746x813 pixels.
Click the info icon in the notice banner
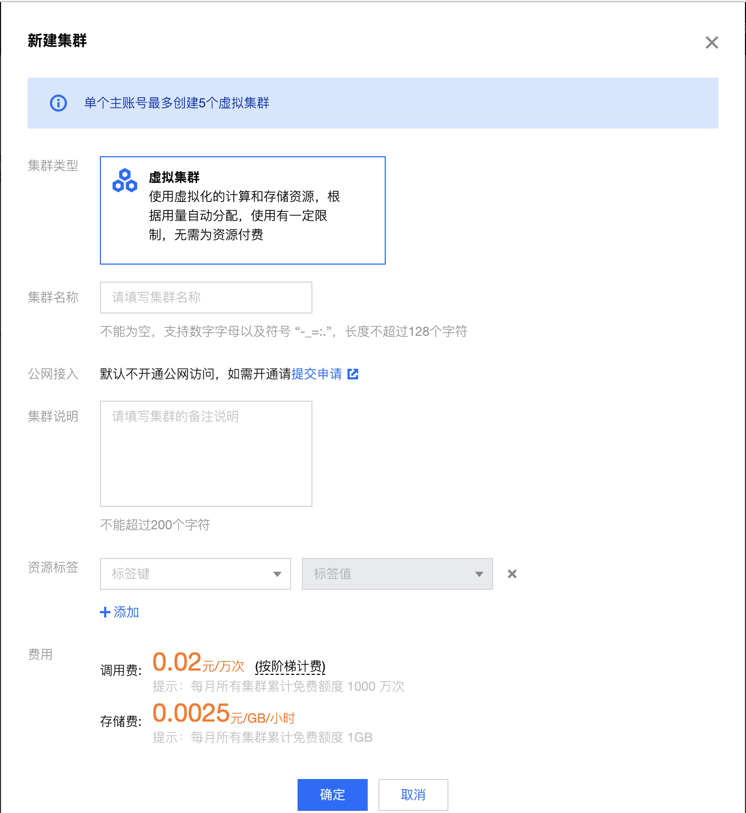58,103
